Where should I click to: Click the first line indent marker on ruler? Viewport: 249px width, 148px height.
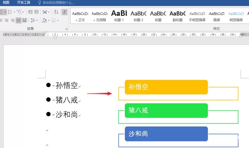pos(45,33)
